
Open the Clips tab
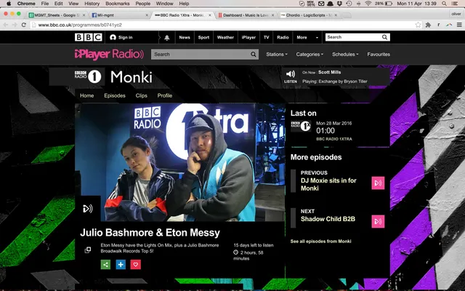(142, 95)
